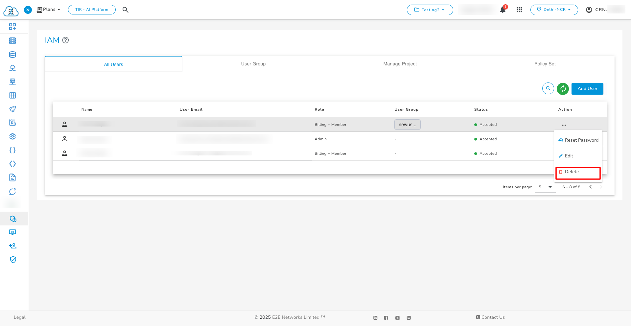Click the Add User button
Image resolution: width=631 pixels, height=326 pixels.
(587, 88)
